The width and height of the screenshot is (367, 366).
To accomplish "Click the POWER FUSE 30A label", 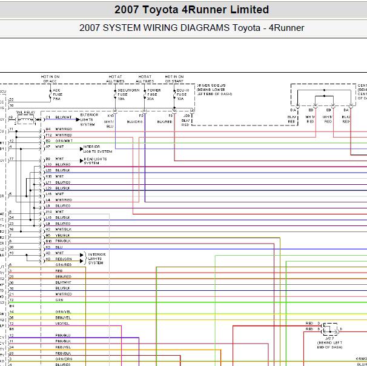I will [x=154, y=95].
